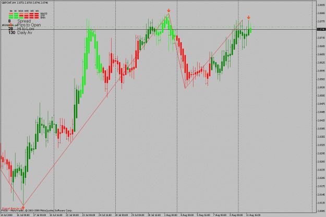The height and width of the screenshot is (217, 326).
Task: Click the 14 Jul 2008 time axis label
Action: 6,215
